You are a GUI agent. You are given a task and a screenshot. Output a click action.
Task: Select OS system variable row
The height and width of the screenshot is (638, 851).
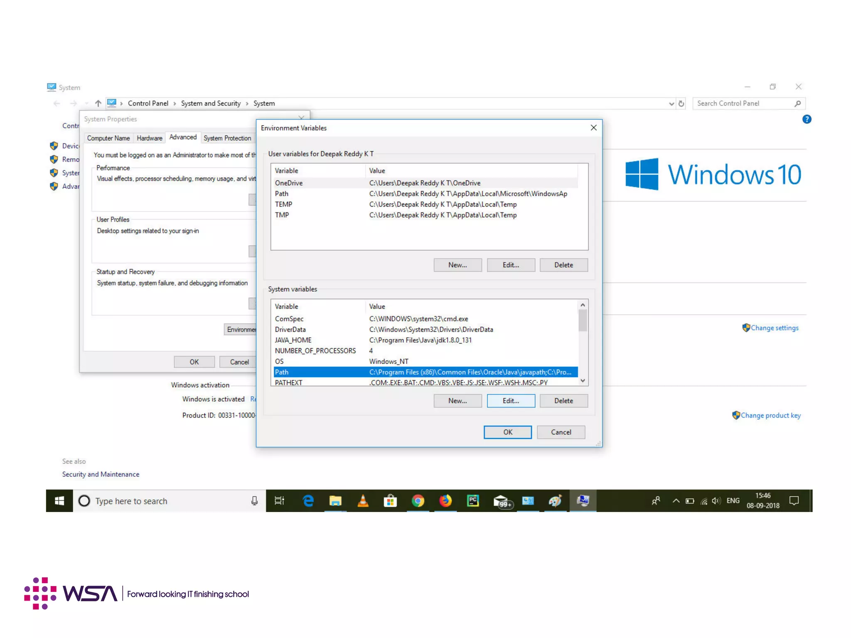tap(425, 362)
